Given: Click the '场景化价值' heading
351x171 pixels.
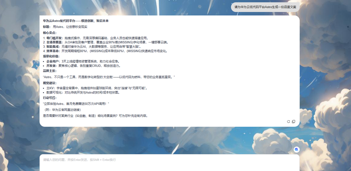Looking at the screenshot, I should tap(51, 56).
